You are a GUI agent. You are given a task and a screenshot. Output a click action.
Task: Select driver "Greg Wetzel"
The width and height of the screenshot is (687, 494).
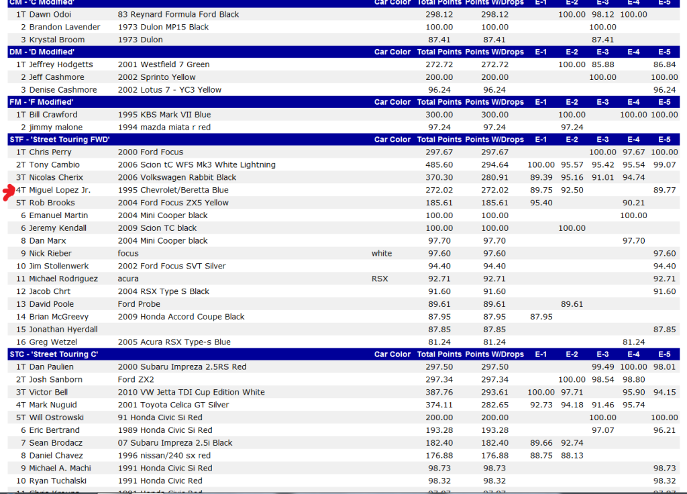coord(53,343)
